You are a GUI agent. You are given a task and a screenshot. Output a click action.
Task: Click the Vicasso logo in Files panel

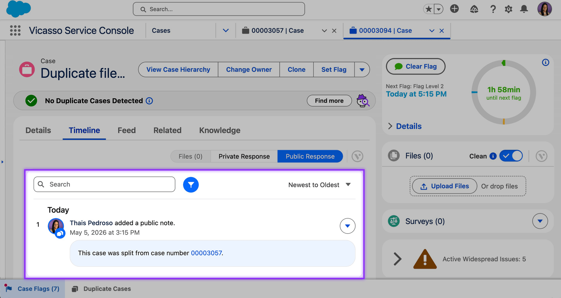tap(541, 156)
